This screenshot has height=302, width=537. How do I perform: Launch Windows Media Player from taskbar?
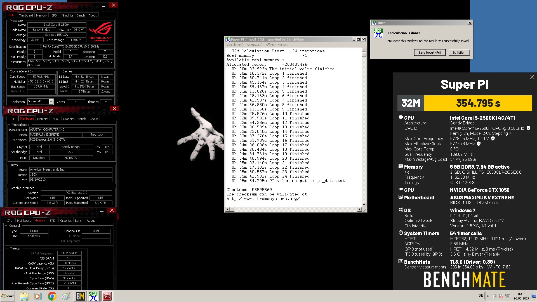point(38,296)
